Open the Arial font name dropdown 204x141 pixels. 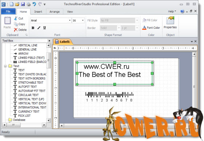click(70, 20)
